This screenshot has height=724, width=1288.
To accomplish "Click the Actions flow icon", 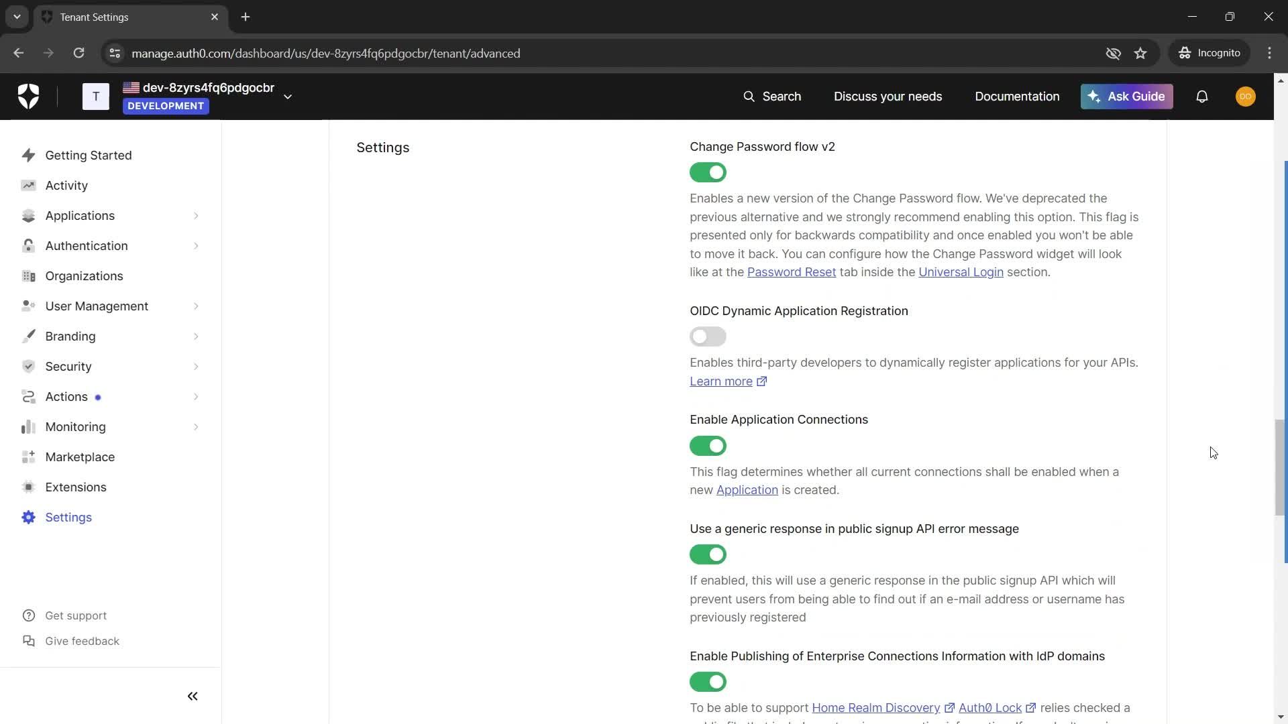I will tap(28, 397).
